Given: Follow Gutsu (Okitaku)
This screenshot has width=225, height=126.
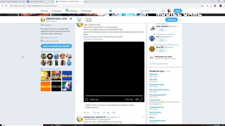Looking at the screenshot, I should pos(161,29).
